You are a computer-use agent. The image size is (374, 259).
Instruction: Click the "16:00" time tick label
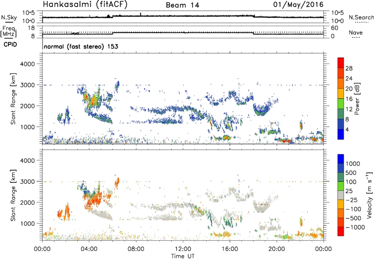230,249
